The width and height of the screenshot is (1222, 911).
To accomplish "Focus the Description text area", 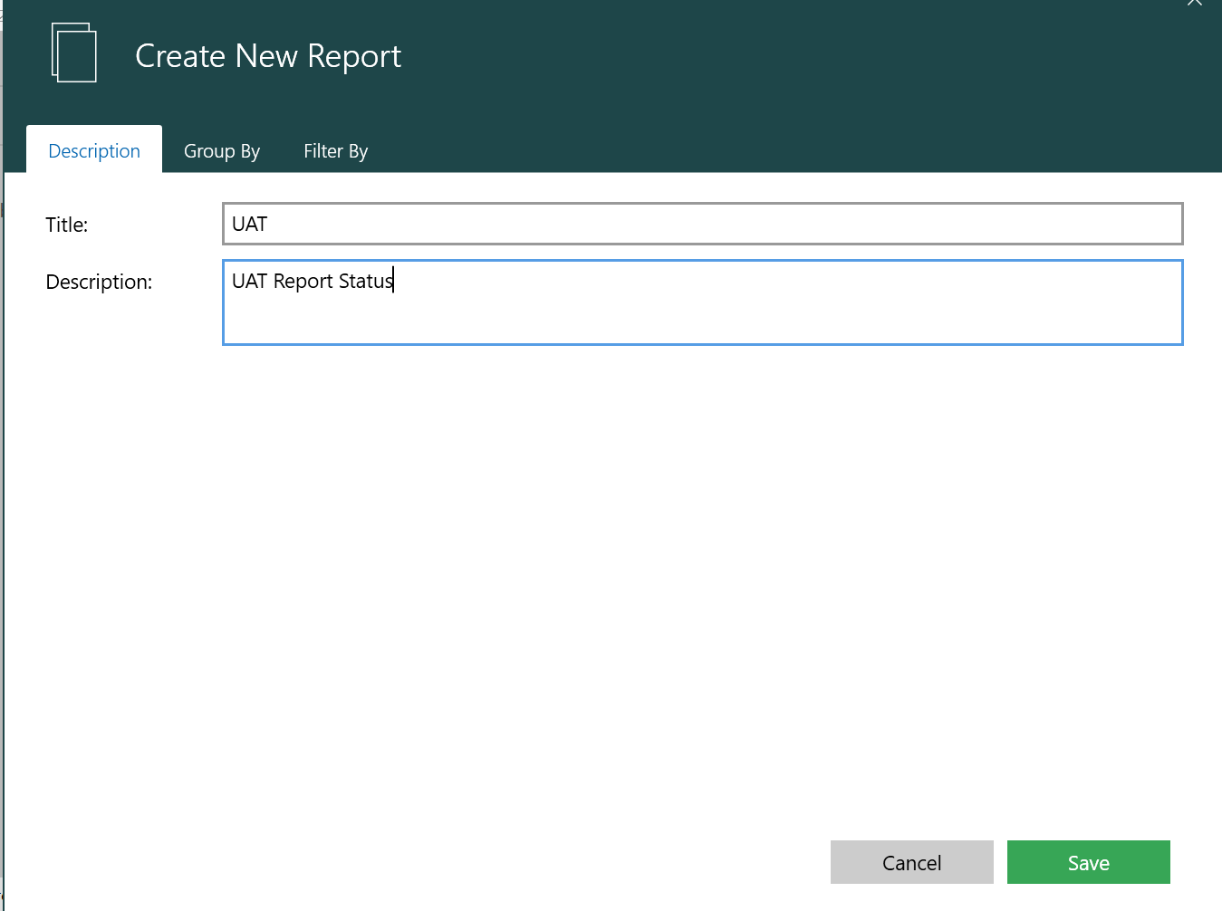I will (702, 302).
